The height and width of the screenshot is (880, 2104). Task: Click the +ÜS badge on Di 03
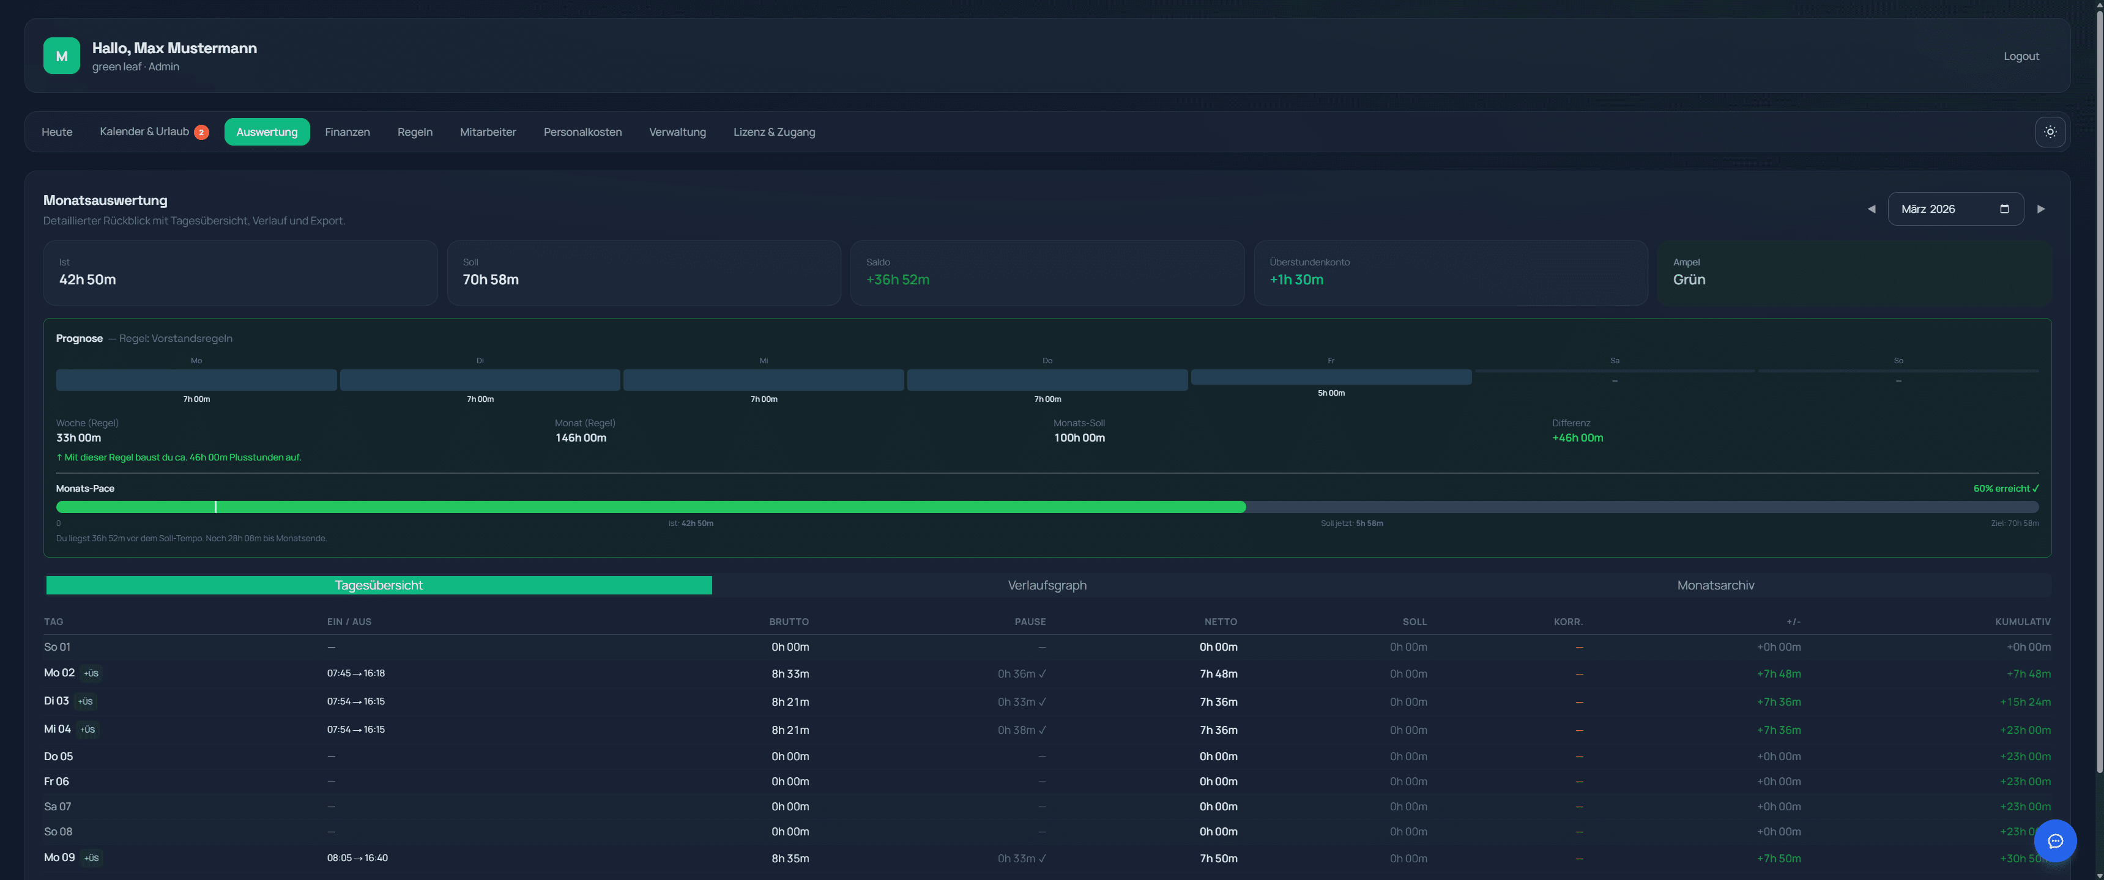coord(85,701)
